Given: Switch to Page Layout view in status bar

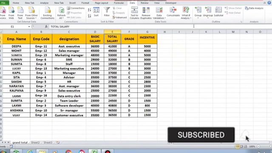Looking at the screenshot, I should (x=241, y=147).
